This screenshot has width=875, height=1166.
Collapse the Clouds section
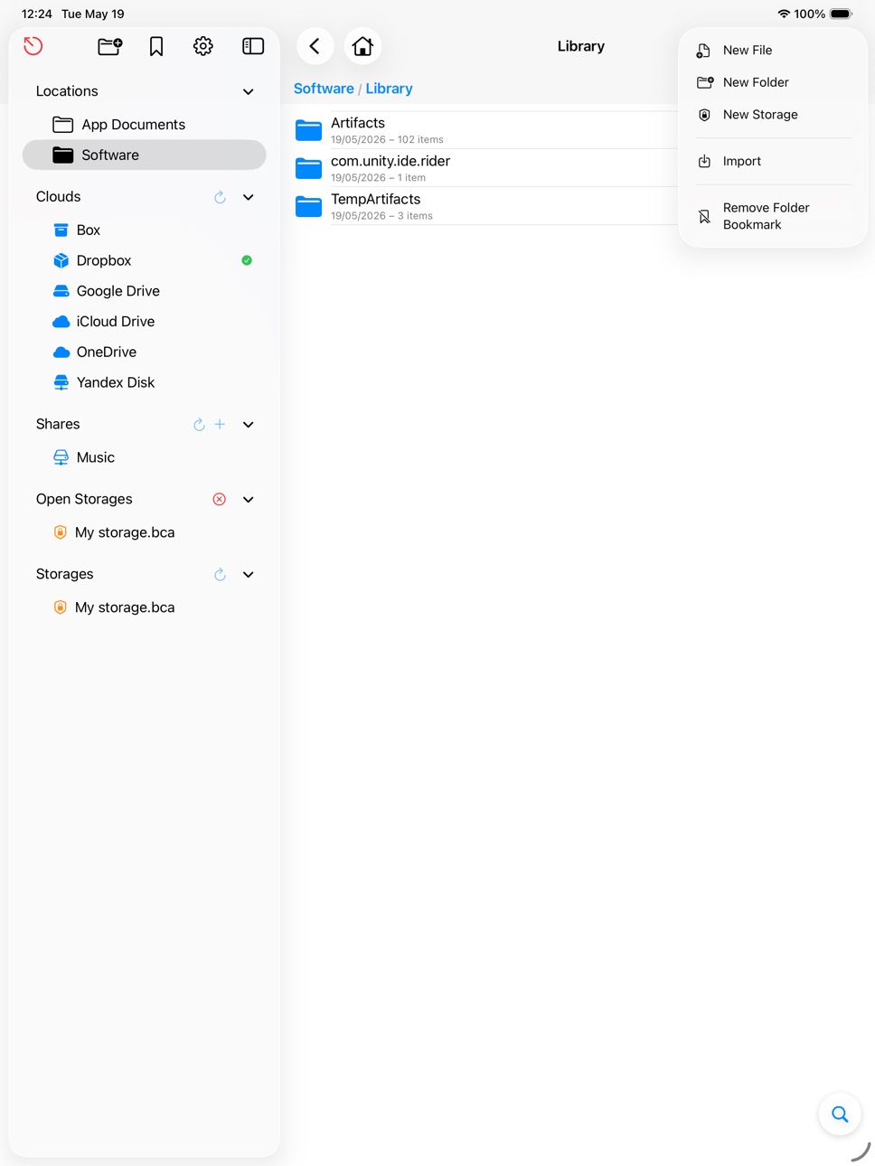pyautogui.click(x=249, y=197)
